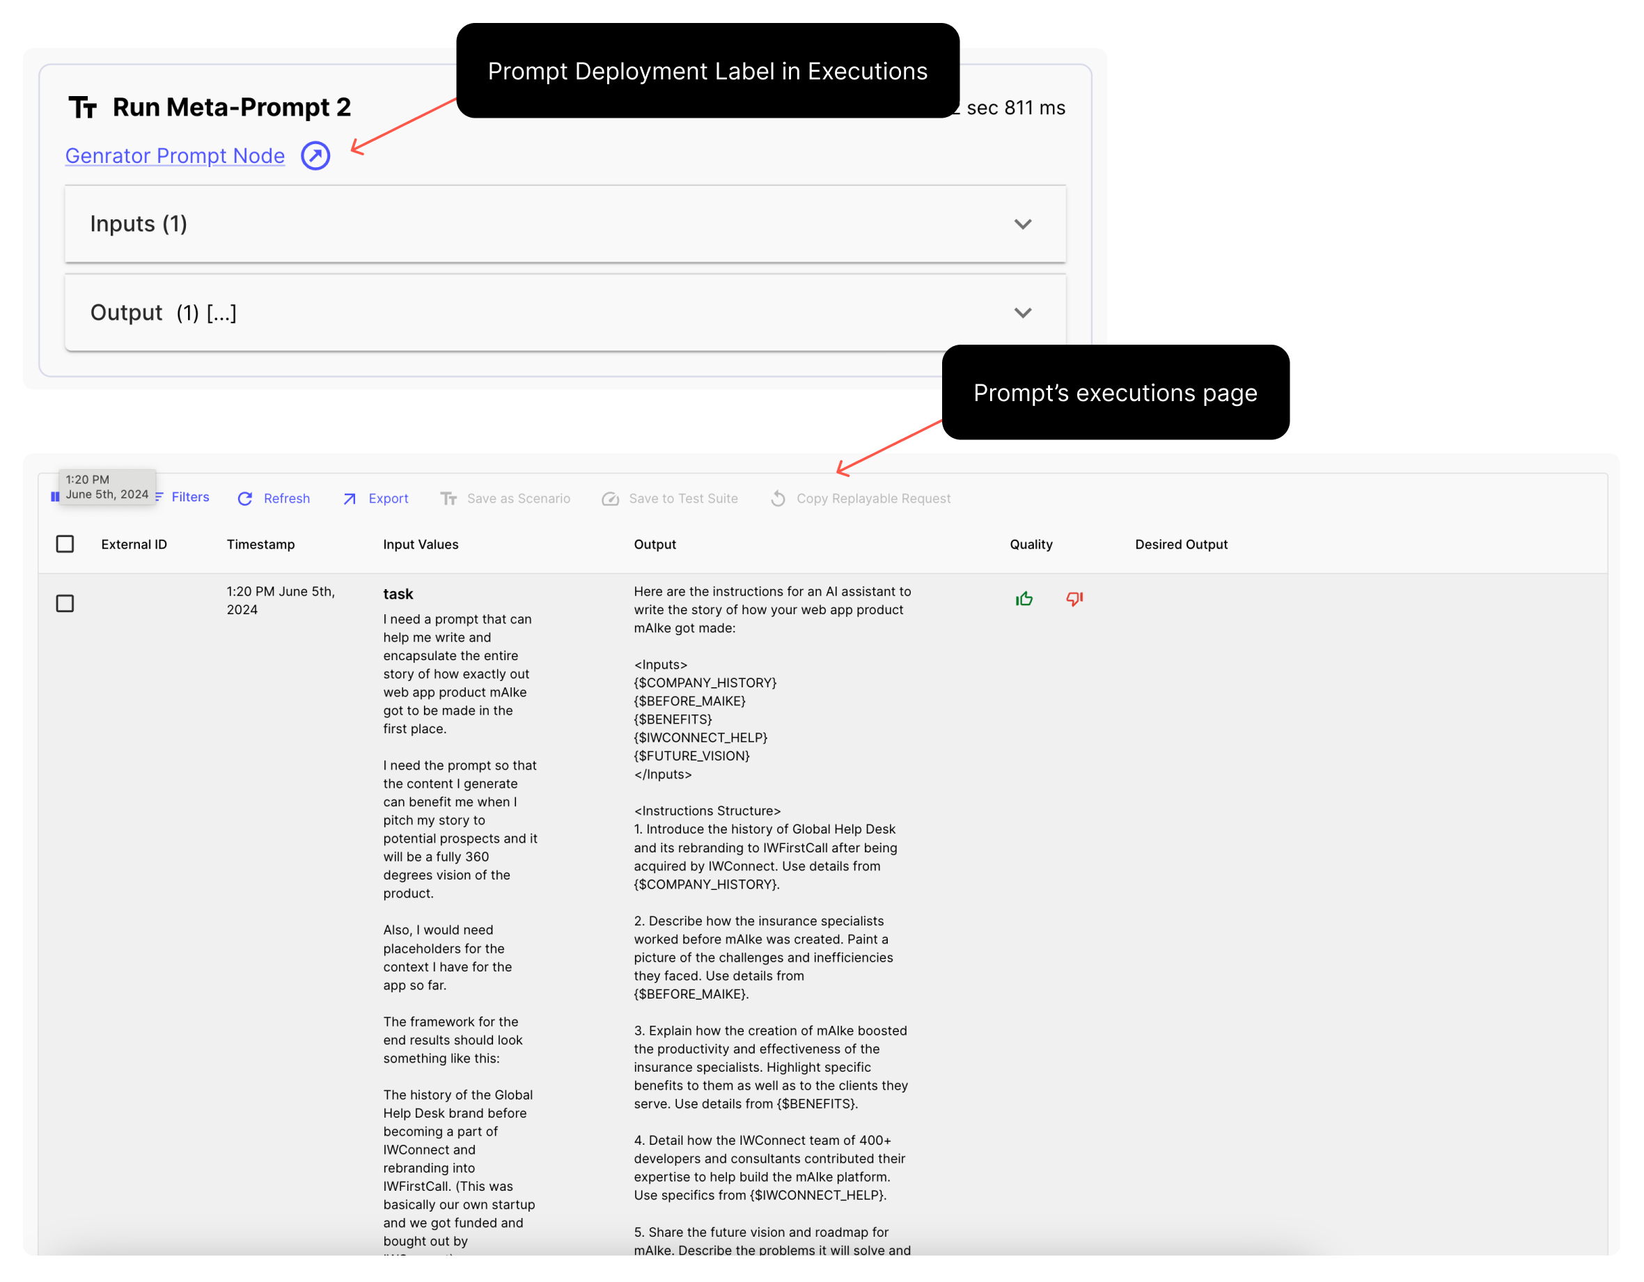Click the Export arrow icon
Screen dimensions: 1644x1282
pos(350,499)
